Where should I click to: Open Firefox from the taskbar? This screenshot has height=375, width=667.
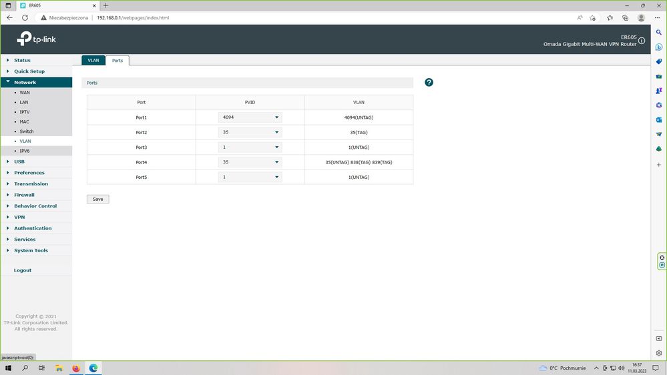(x=76, y=368)
